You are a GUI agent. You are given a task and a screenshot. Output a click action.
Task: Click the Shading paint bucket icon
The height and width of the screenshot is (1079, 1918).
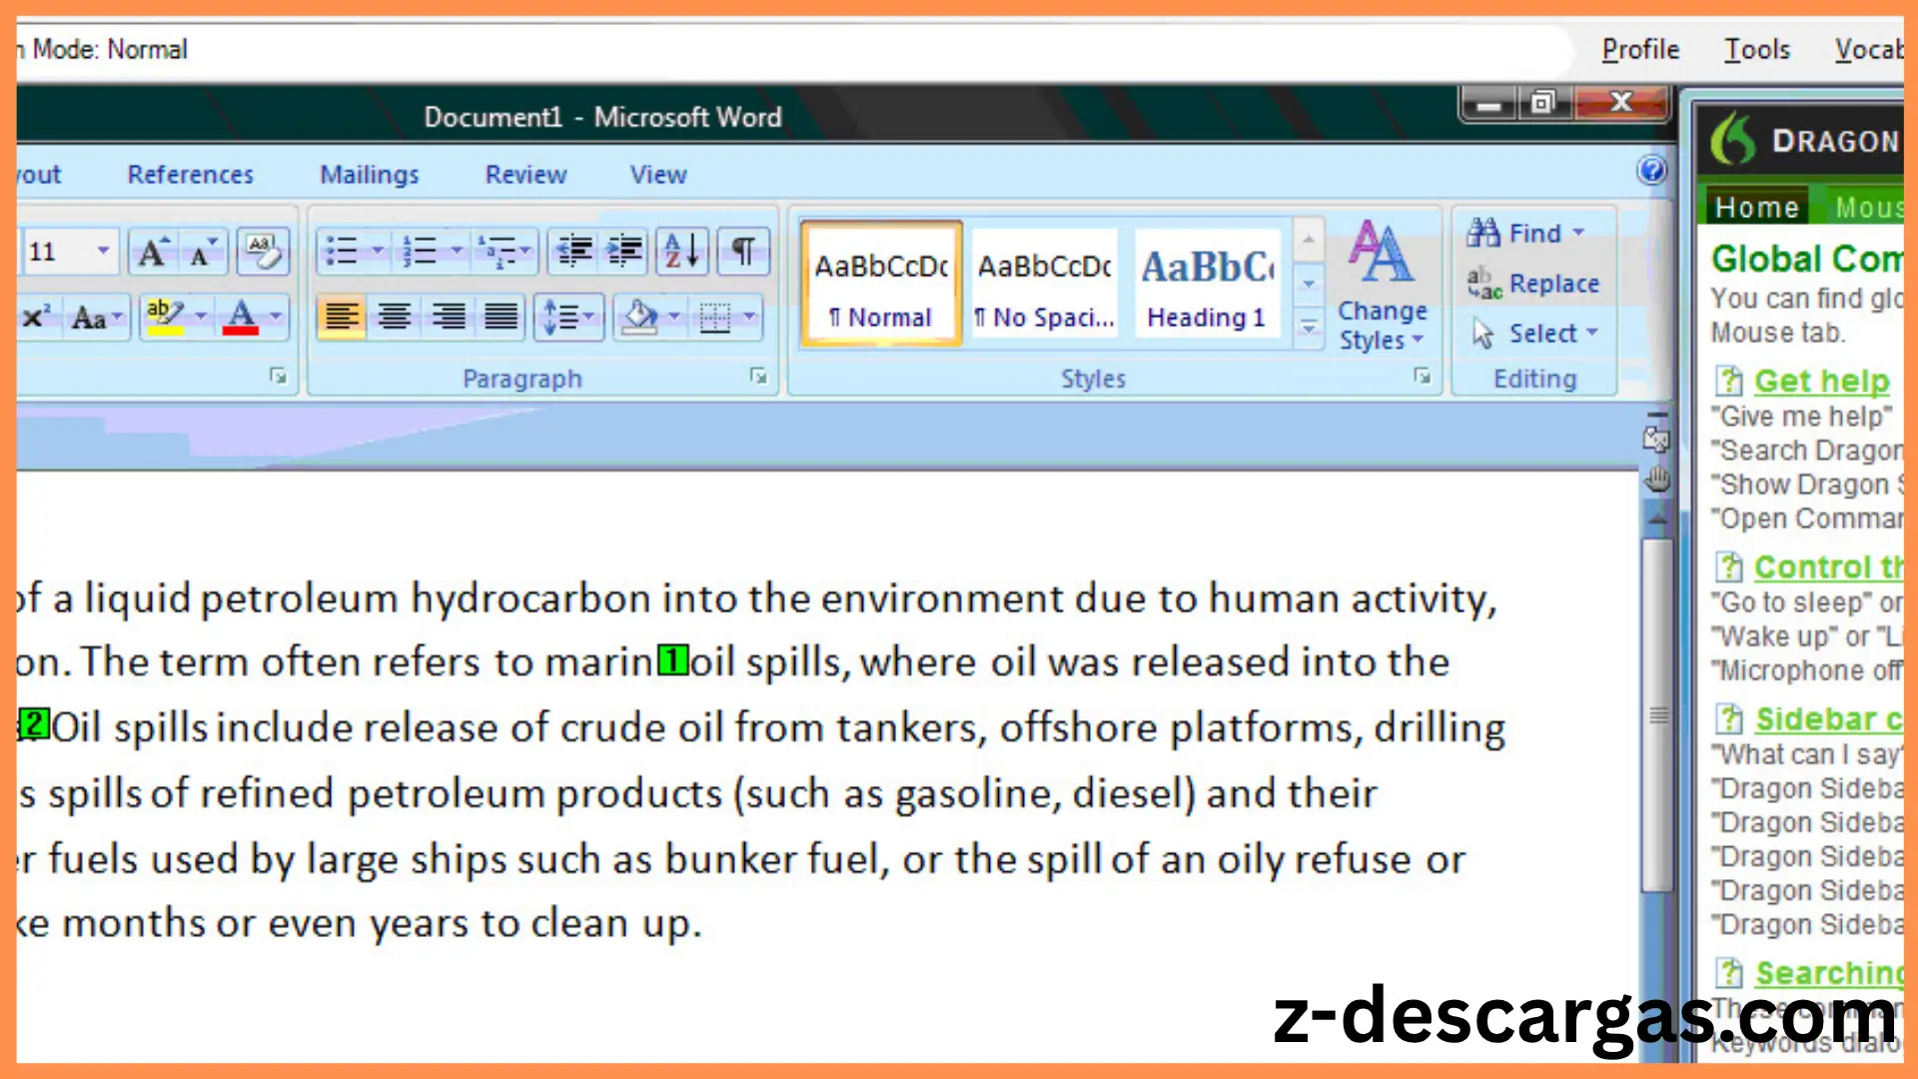coord(639,318)
